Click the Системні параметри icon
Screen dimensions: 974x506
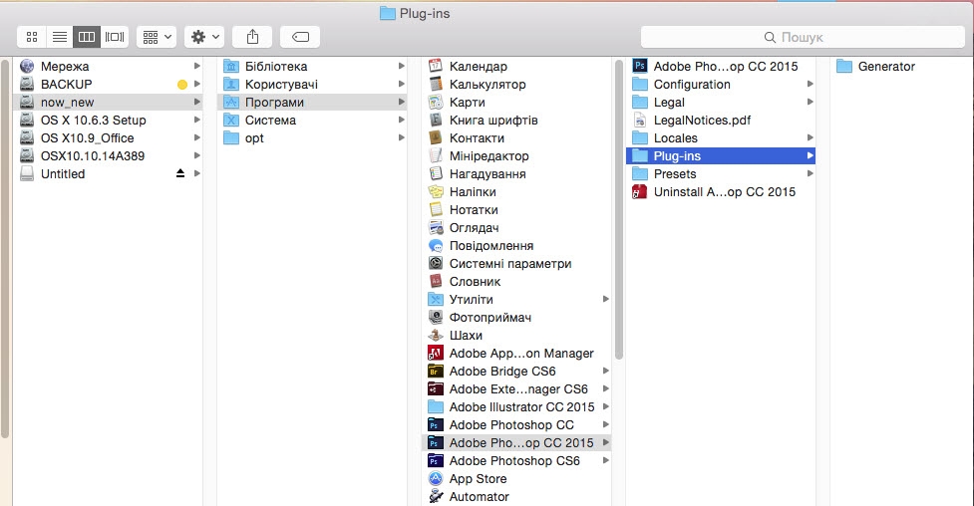pos(436,263)
